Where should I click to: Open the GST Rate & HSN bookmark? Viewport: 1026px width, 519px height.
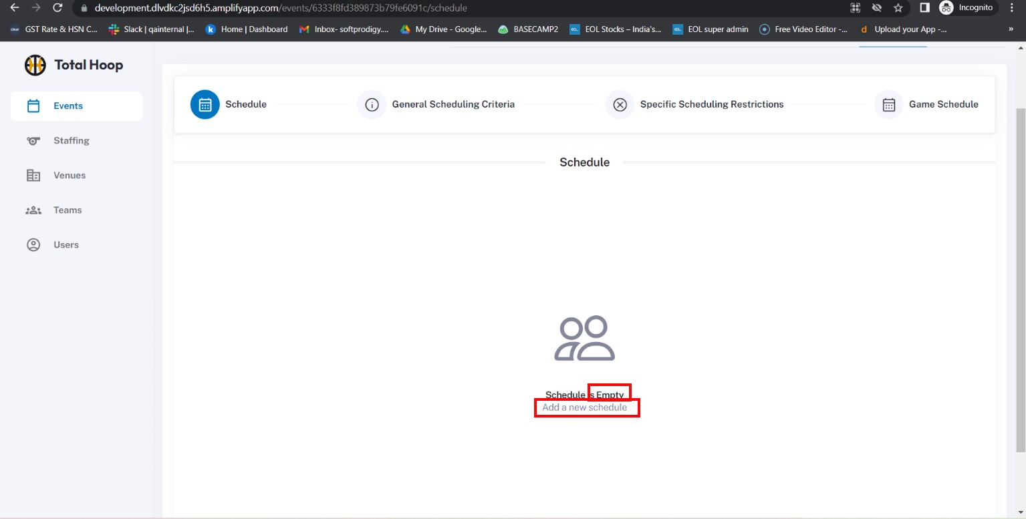click(53, 29)
